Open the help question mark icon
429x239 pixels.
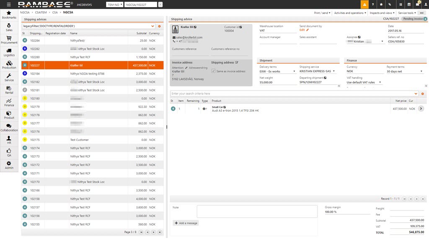(373, 5)
